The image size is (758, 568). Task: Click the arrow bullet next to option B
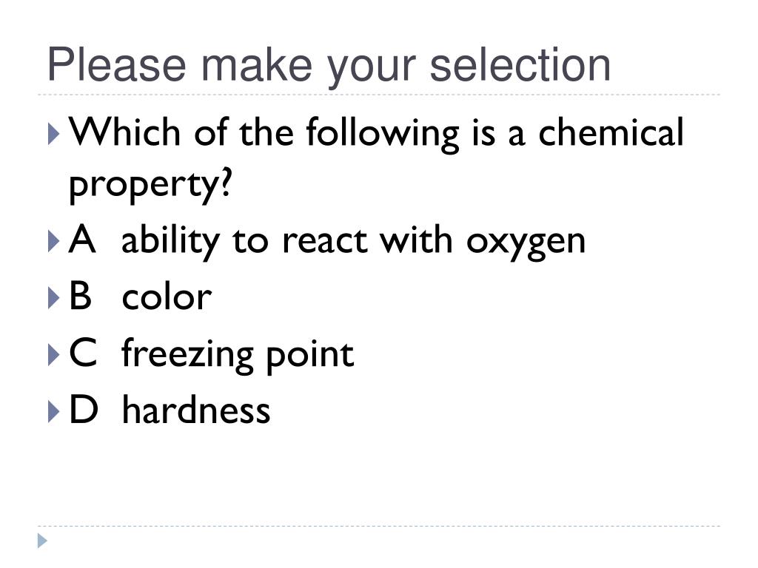[54, 297]
